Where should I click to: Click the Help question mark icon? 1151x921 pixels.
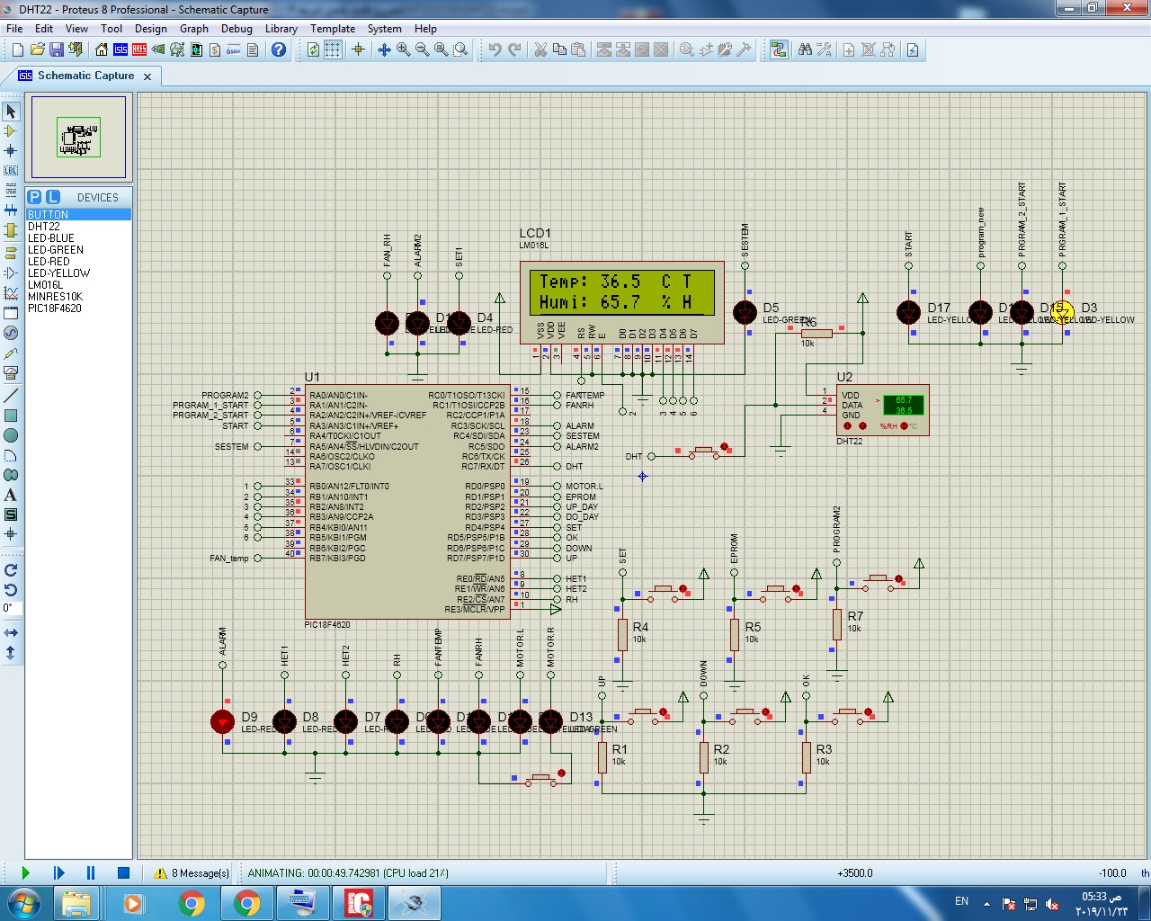[279, 49]
